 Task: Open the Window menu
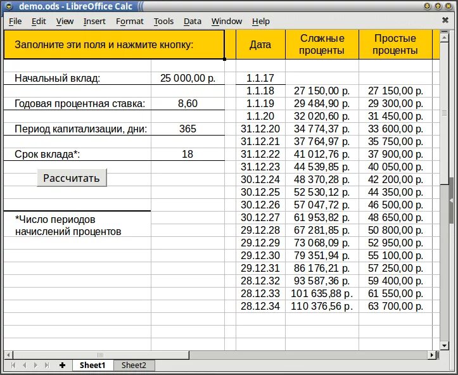(227, 22)
